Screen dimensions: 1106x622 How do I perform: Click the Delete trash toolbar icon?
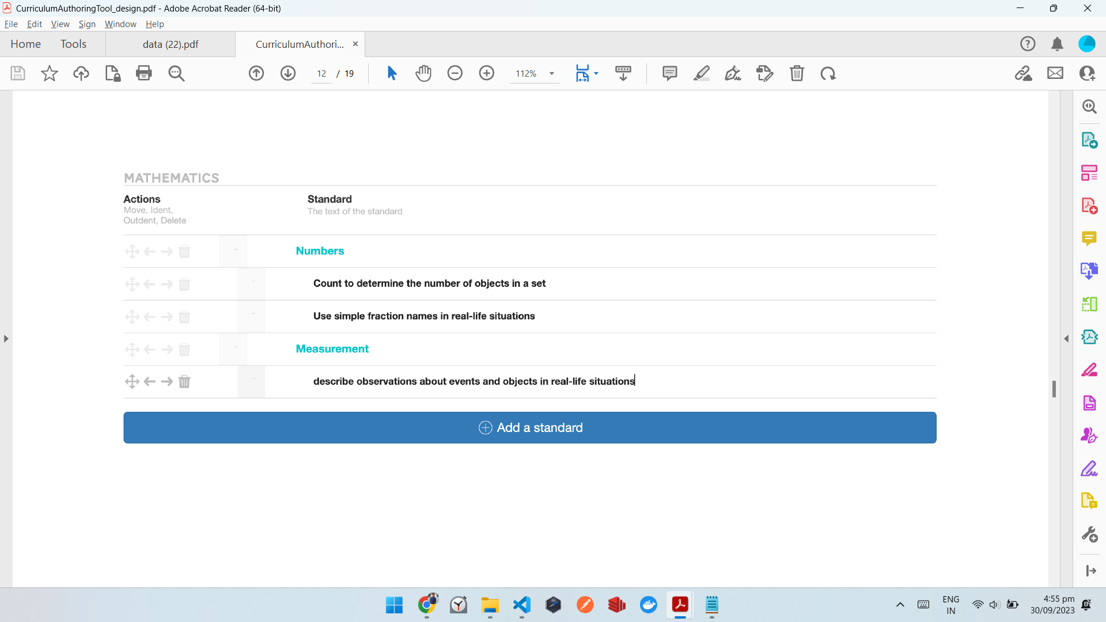(x=797, y=73)
